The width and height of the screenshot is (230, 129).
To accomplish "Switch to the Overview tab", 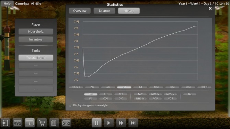I will (x=80, y=11).
